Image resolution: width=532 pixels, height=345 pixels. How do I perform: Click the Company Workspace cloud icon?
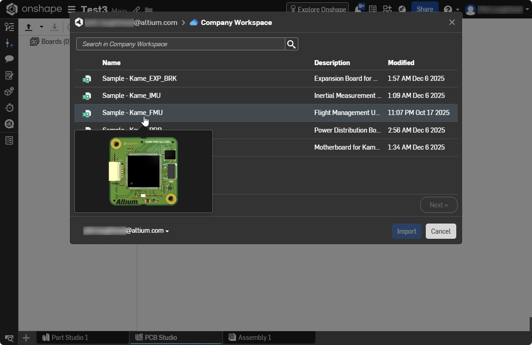click(x=194, y=22)
